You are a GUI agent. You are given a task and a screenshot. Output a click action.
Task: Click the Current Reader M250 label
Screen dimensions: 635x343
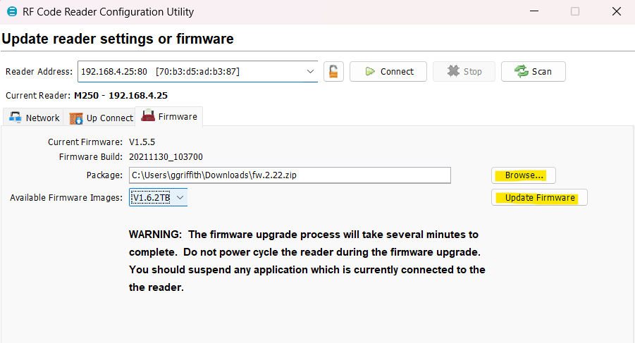tap(86, 95)
